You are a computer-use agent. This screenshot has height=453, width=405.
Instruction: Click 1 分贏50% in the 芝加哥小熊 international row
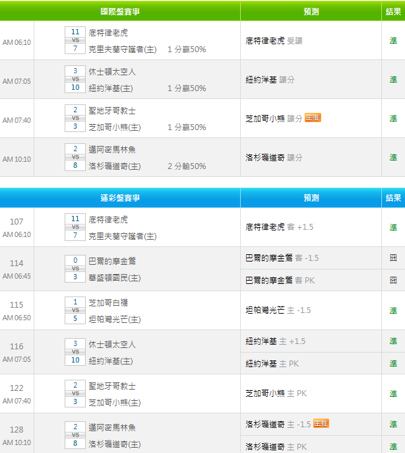187,127
